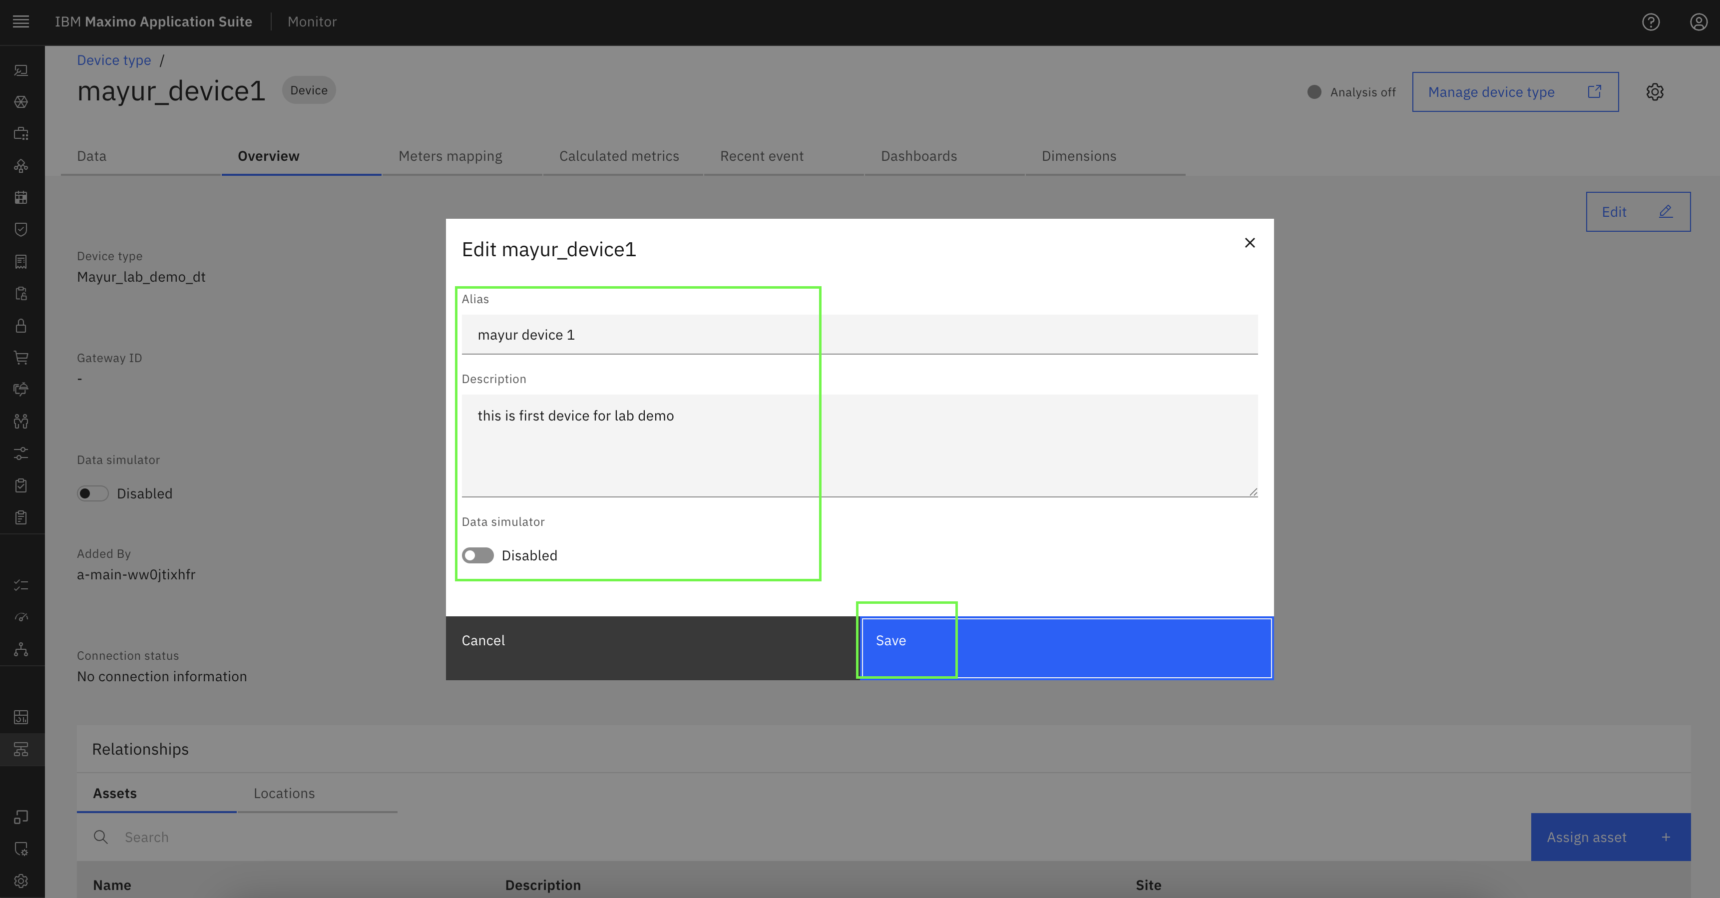Click the gauge meter icon in sidebar
1720x898 pixels.
coord(21,616)
